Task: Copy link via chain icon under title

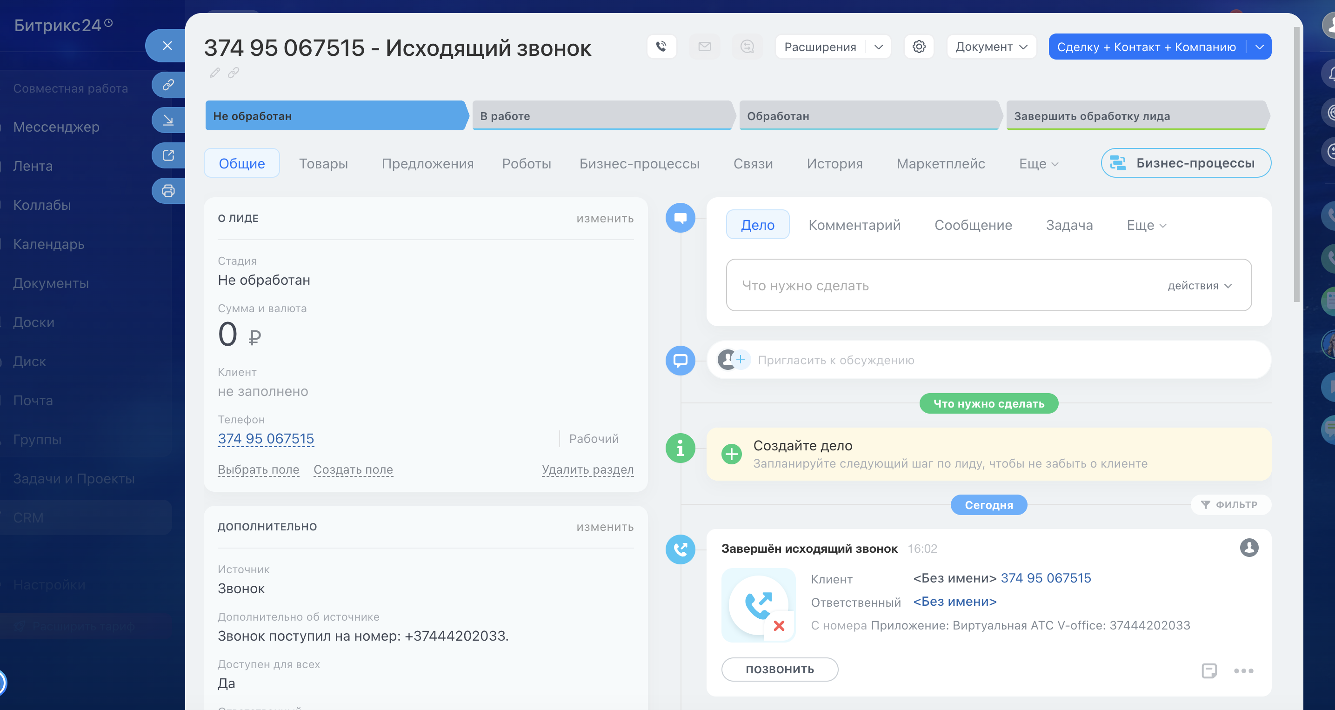Action: click(x=234, y=73)
